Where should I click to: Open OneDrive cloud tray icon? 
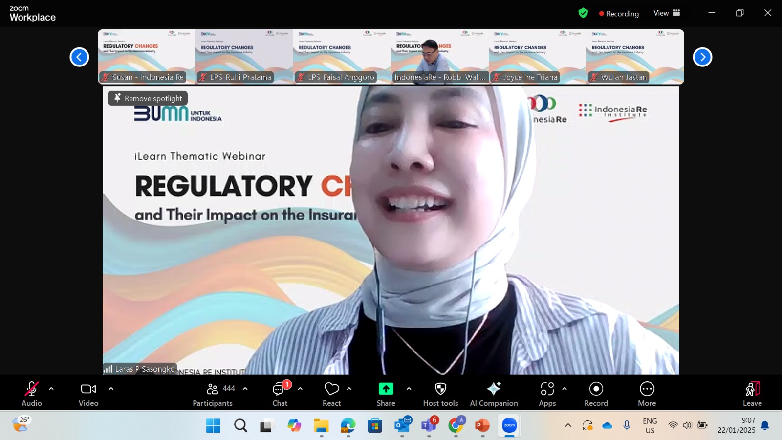[x=607, y=425]
